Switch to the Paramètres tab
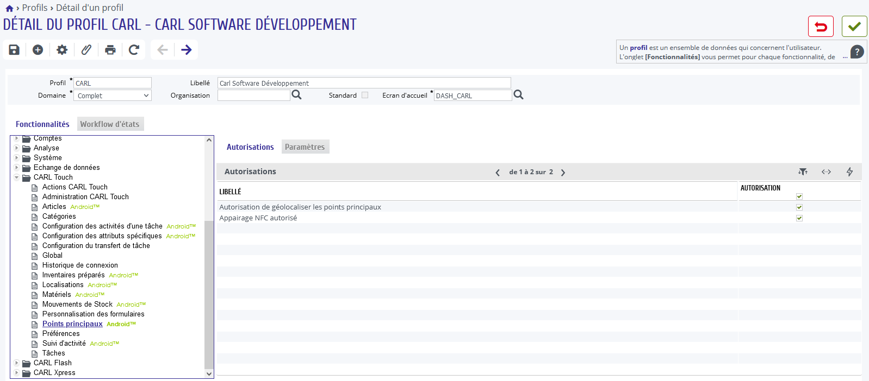The height and width of the screenshot is (381, 869). (305, 147)
